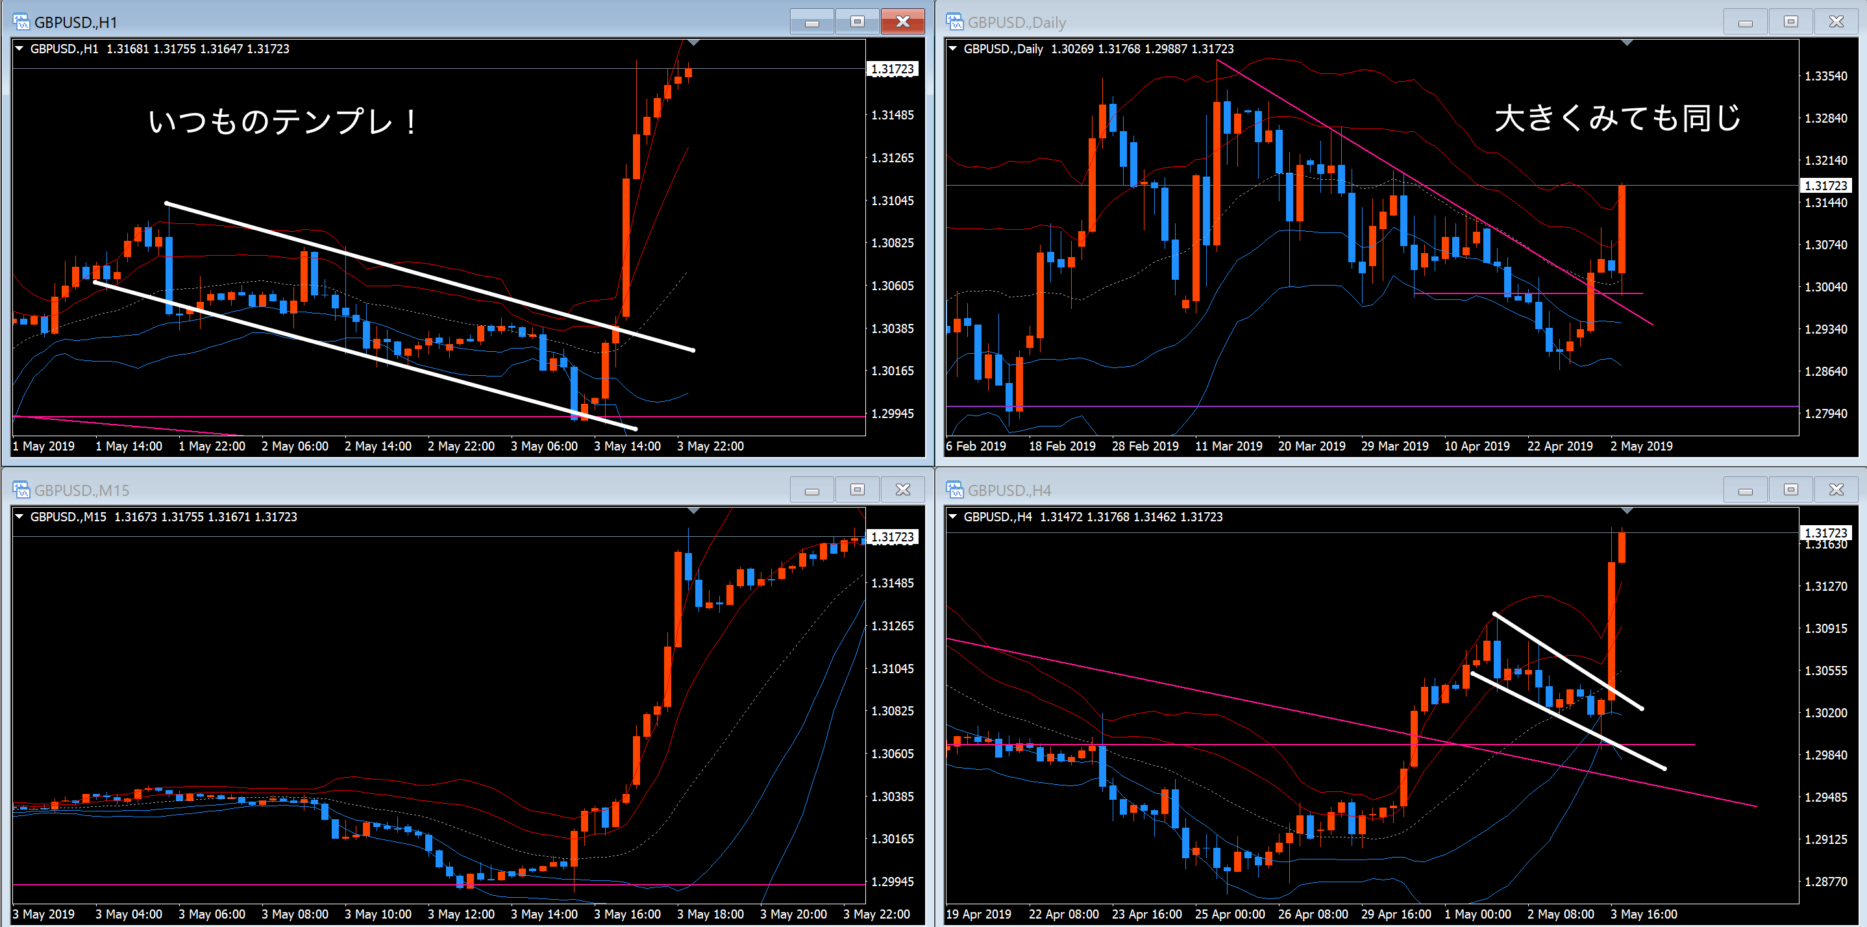
Task: Grab the chart shift marker on H1 chart
Action: pos(693,43)
